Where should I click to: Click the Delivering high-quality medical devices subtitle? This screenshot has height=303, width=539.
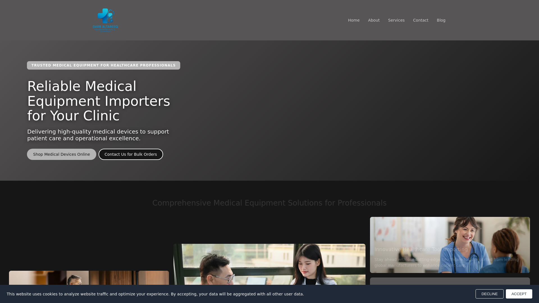pos(98,135)
